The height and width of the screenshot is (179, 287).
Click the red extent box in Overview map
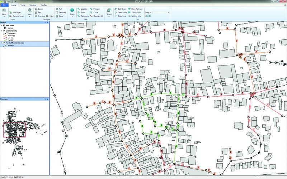15,129
